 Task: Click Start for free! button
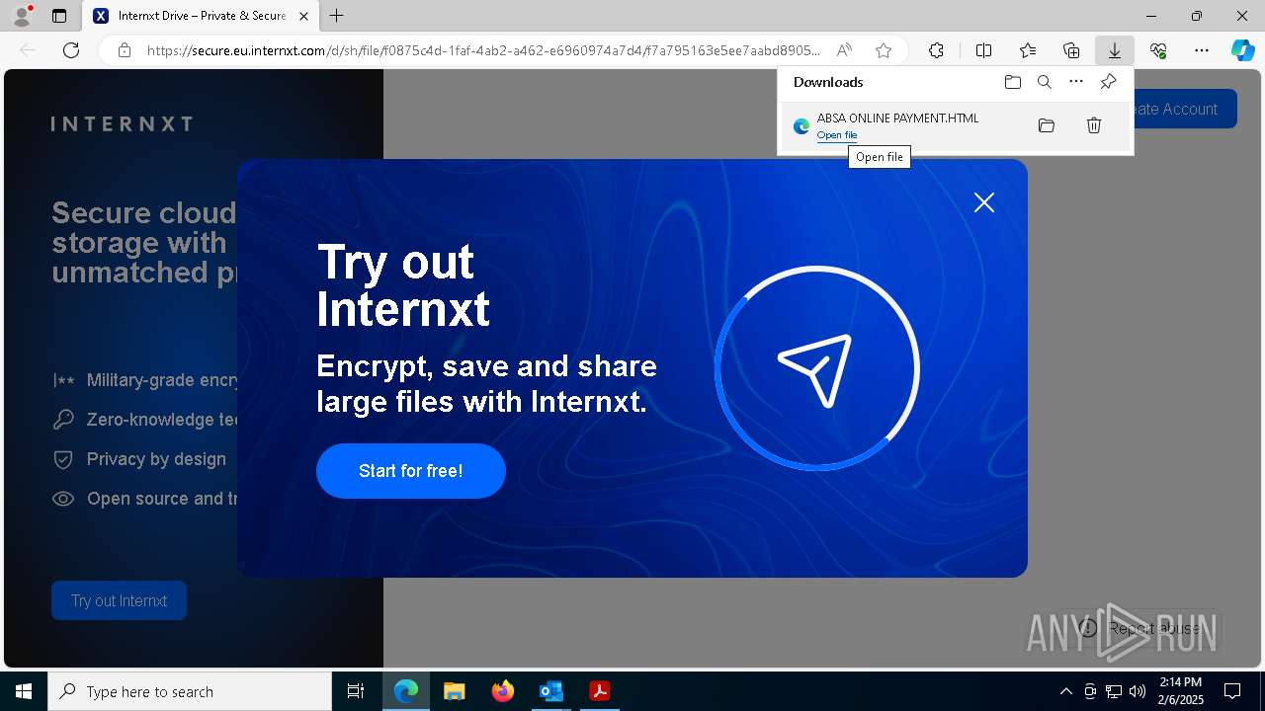click(x=411, y=471)
